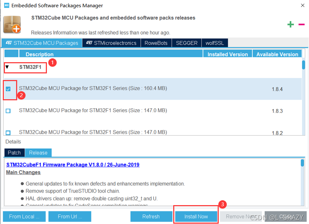Click the Install Now button
Viewport: 309px width, 224px height.
[x=196, y=217]
